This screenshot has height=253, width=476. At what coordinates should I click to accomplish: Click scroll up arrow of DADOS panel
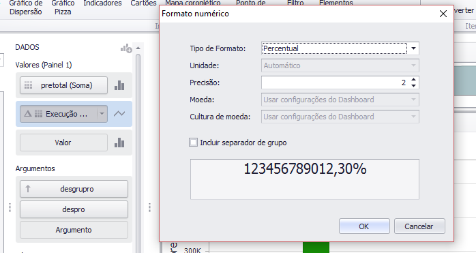138,48
